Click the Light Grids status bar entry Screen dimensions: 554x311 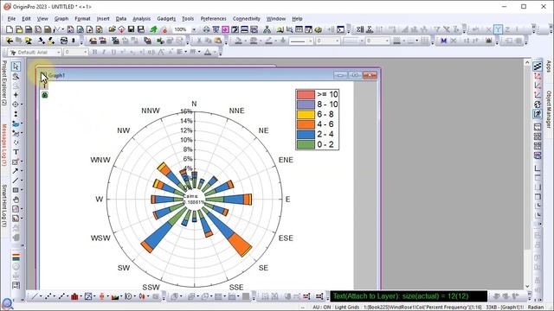tap(347, 308)
